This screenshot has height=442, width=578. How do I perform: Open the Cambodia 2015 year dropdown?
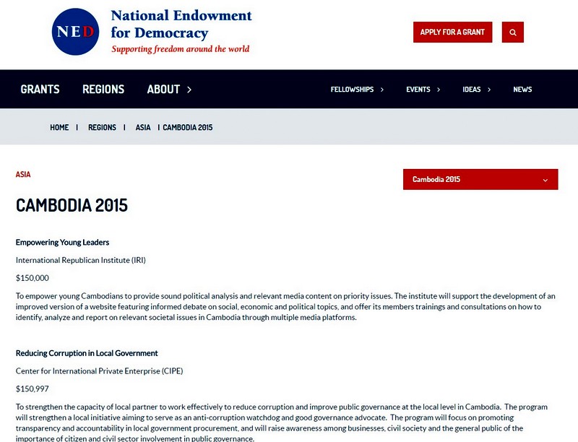tap(480, 179)
